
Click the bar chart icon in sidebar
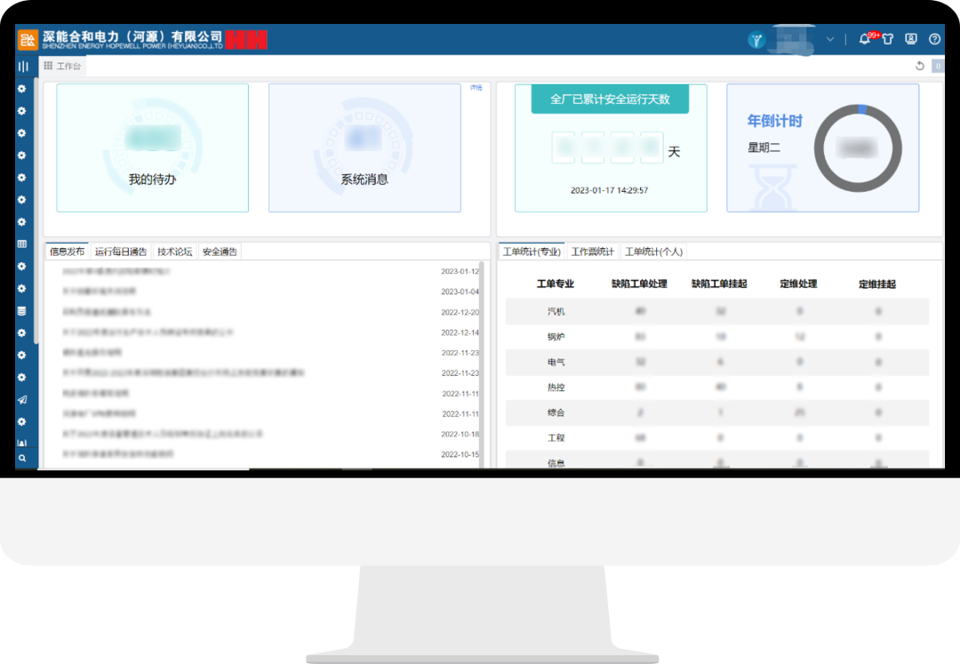pyautogui.click(x=22, y=443)
